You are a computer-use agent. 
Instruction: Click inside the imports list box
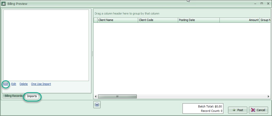[46, 45]
